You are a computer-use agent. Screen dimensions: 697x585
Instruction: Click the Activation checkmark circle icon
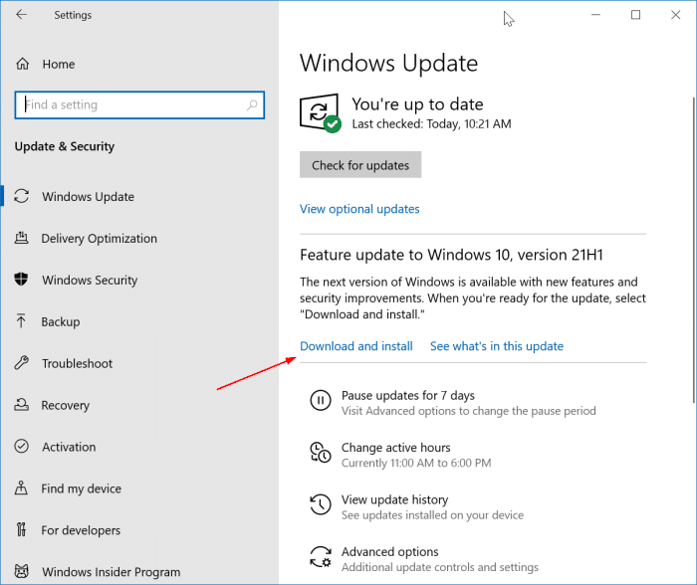click(x=21, y=446)
